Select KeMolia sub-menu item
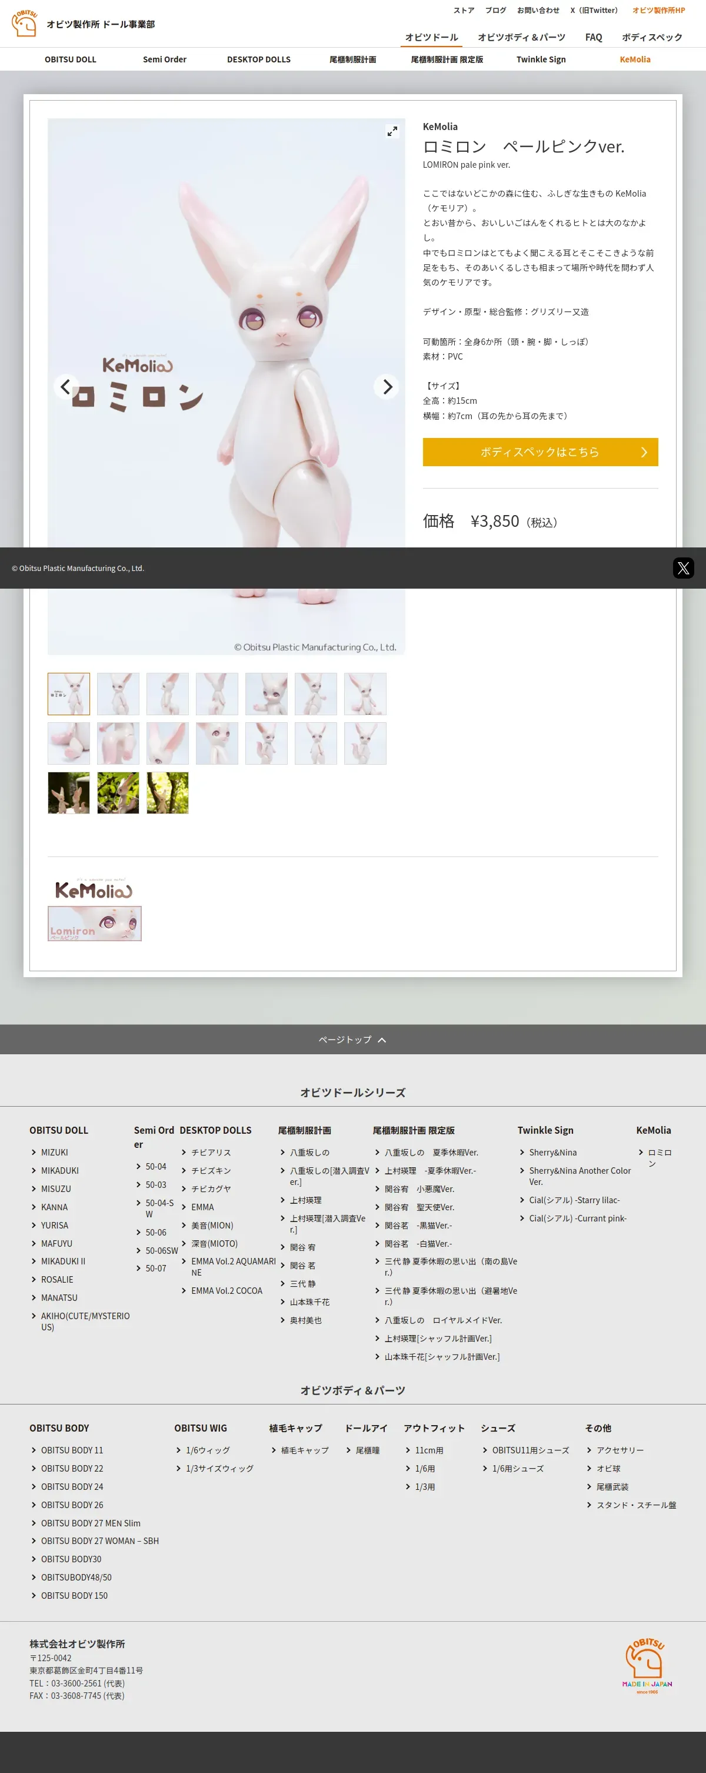The image size is (706, 1773). coord(635,59)
